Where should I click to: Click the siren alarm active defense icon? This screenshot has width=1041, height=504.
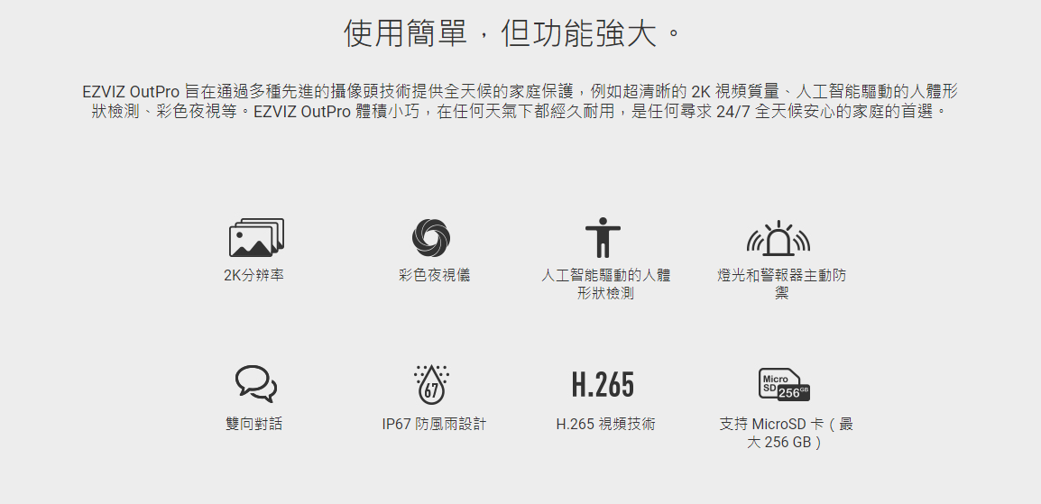778,238
